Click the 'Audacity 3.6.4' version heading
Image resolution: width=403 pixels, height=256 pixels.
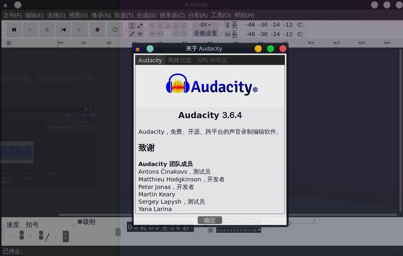(210, 115)
